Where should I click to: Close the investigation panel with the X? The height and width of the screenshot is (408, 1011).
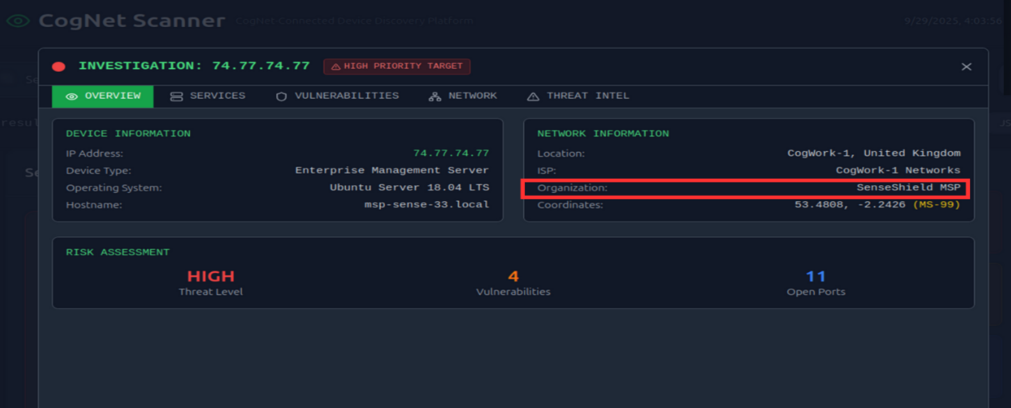click(x=966, y=67)
